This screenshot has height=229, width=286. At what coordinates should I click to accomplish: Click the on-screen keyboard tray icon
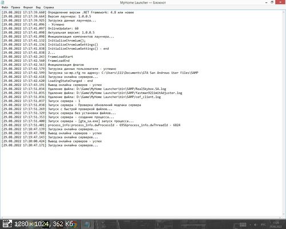[243, 224]
